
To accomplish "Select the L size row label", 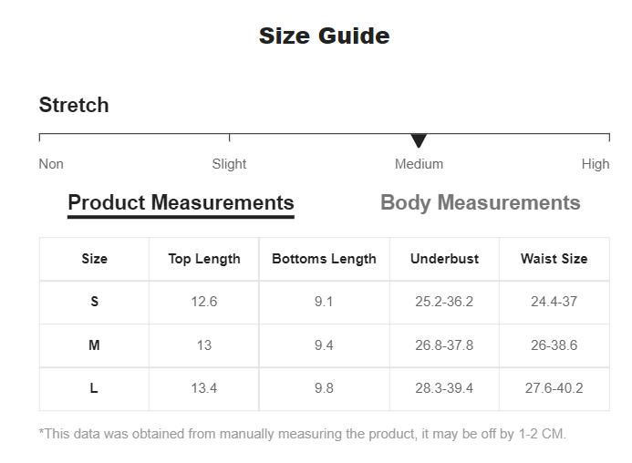I will point(94,388).
